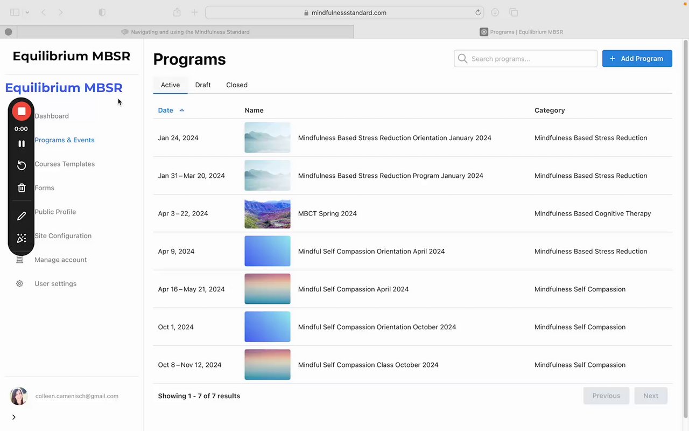Open Programs & Events sidebar link

(65, 140)
